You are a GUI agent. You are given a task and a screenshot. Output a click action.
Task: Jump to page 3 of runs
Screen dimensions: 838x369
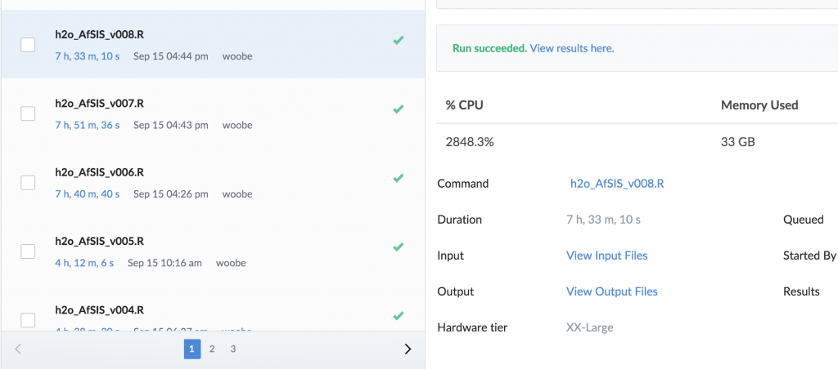pos(232,349)
